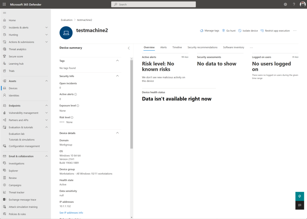Click the Active alerts info icon
Image resolution: width=307 pixels, height=219 pixels.
(76, 94)
